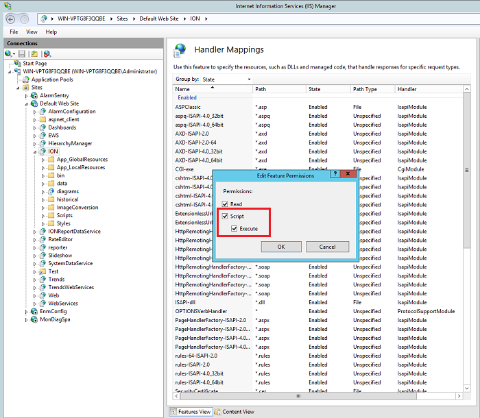Select the ImageConversion folder tree item
The image size is (480, 418).
coord(77,208)
